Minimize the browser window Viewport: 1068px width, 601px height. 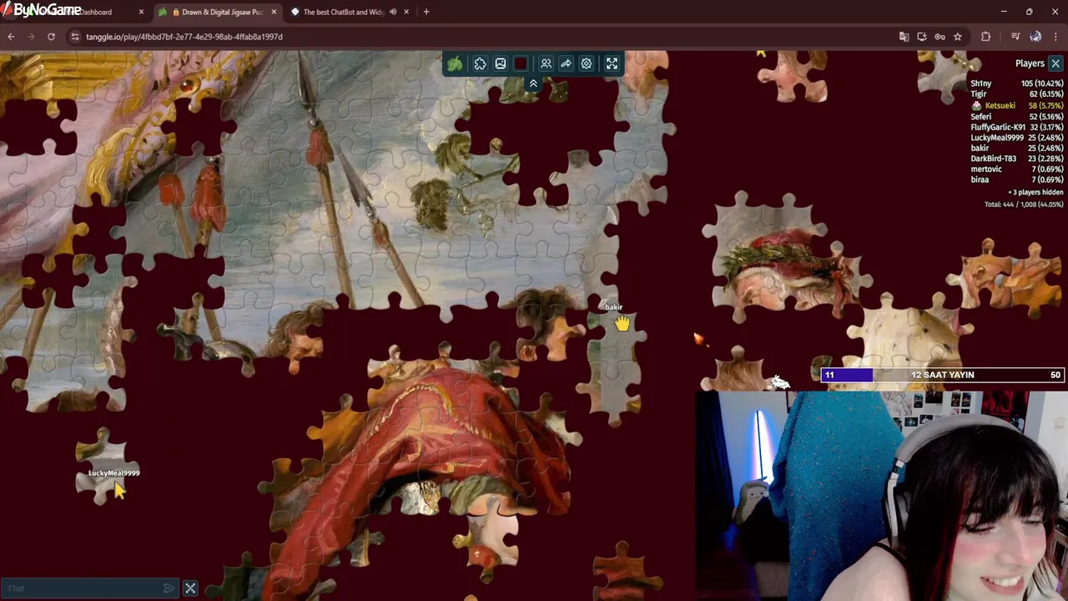coord(1004,12)
